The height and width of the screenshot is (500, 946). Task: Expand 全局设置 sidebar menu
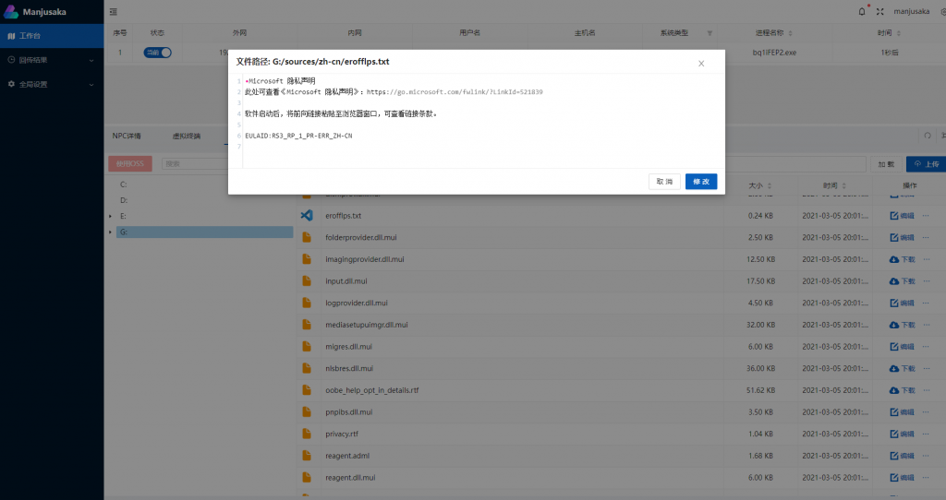point(52,84)
